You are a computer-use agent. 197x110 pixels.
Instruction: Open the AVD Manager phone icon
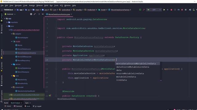(194, 10)
